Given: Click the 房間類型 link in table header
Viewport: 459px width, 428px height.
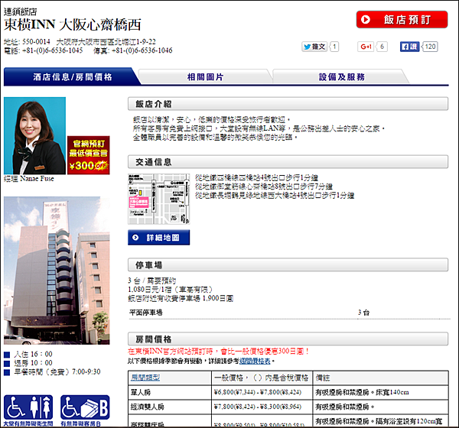Looking at the screenshot, I should (x=145, y=378).
